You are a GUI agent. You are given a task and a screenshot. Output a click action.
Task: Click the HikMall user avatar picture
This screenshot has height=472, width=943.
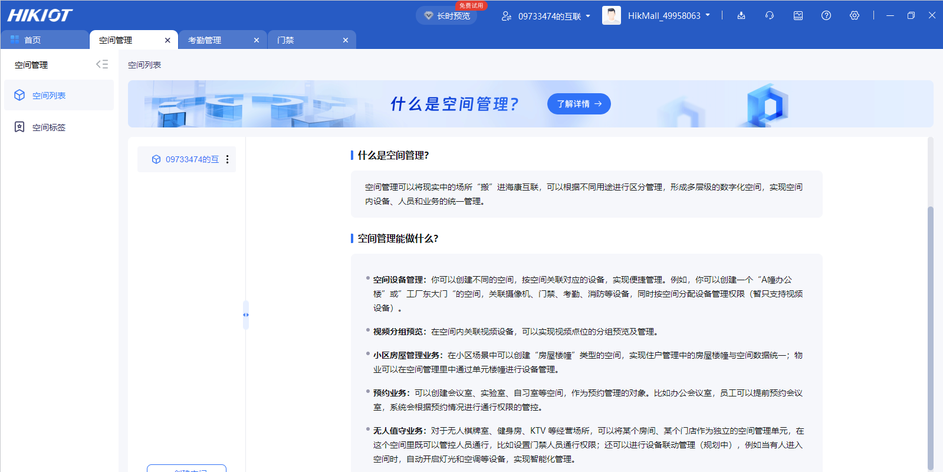tap(612, 16)
